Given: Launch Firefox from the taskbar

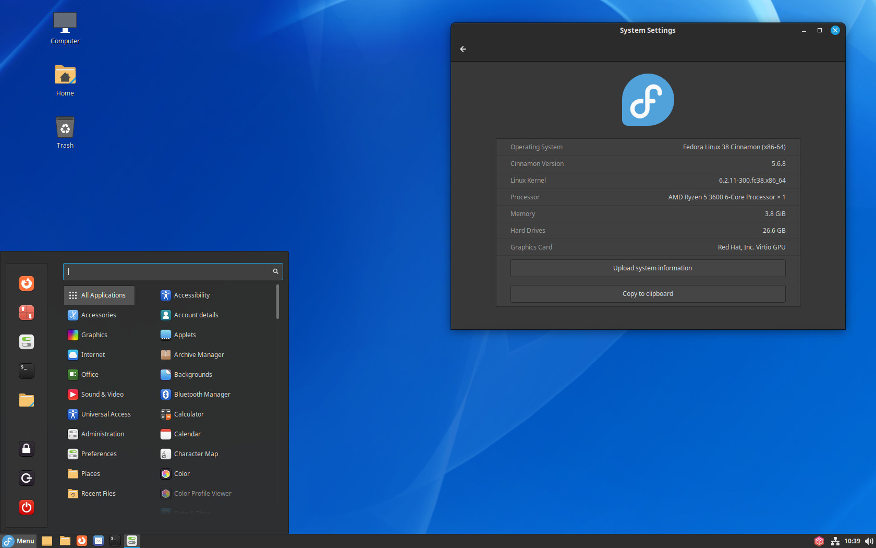Looking at the screenshot, I should click(x=82, y=541).
